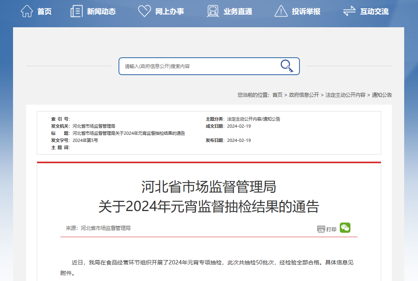Click 通知公告 breadcrumb link
This screenshot has width=418, height=281.
382,95
